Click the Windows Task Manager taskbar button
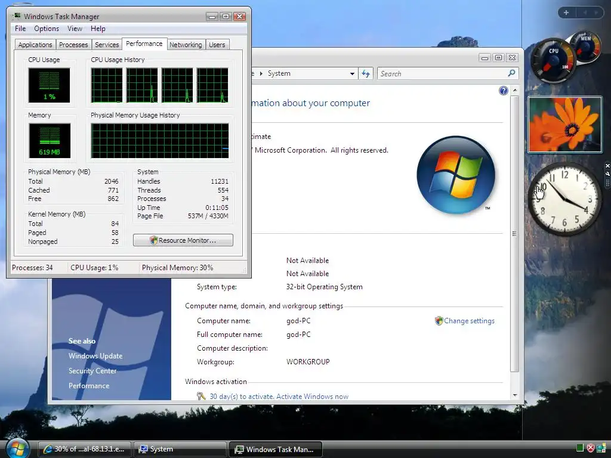 coord(276,449)
